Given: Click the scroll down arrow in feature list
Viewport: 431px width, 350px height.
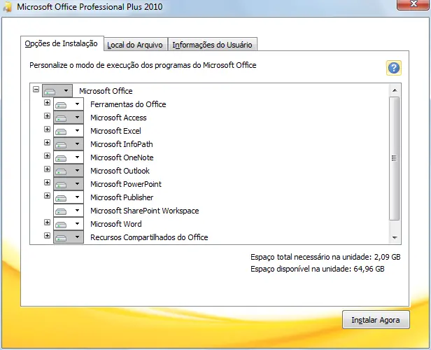Looking at the screenshot, I should pos(395,237).
